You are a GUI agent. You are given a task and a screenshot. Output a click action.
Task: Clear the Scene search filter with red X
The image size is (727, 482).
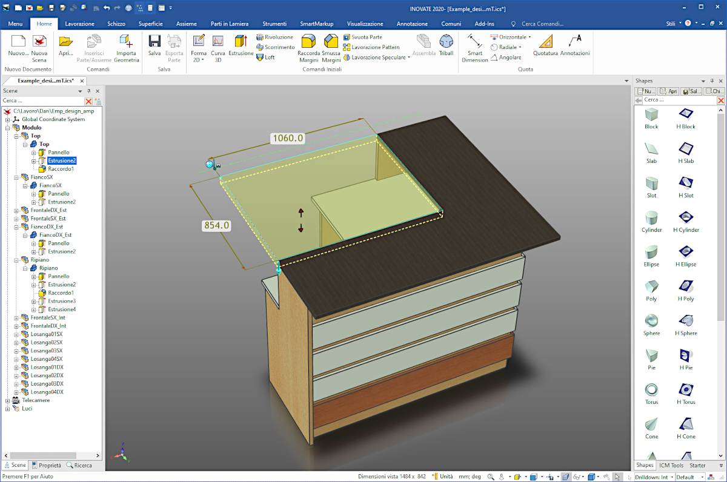(x=88, y=101)
